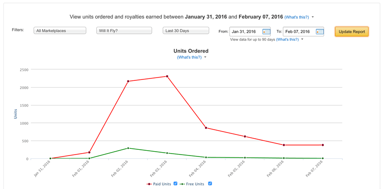This screenshot has height=189, width=383.
Task: Toggle the Free Units checkbox
Action: [210, 184]
